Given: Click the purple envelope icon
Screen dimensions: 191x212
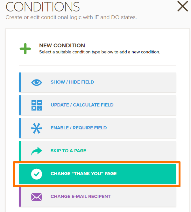Looking at the screenshot, I should [37, 197].
